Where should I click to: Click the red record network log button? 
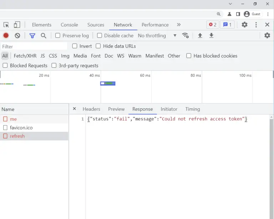pos(6,35)
